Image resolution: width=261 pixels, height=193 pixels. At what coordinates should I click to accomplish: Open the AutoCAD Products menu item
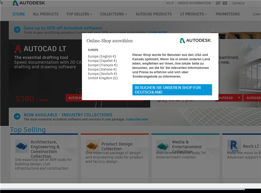click(x=153, y=14)
